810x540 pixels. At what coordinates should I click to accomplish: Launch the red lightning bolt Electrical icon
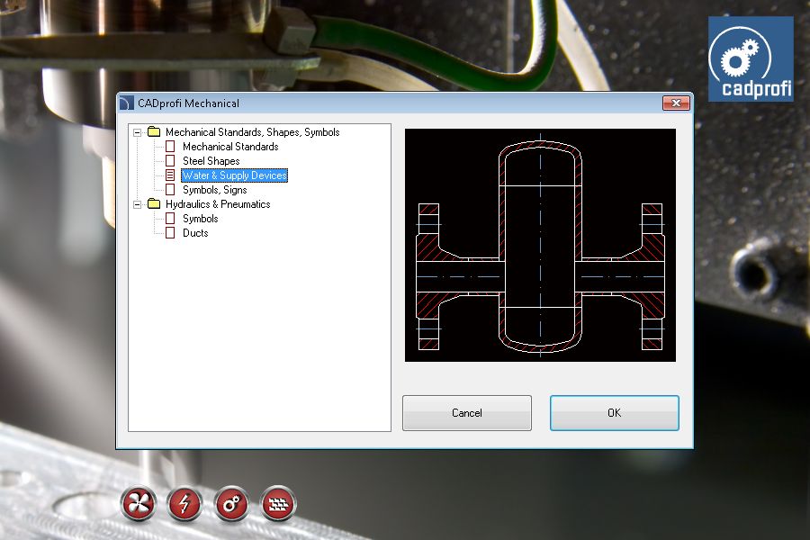coord(184,503)
